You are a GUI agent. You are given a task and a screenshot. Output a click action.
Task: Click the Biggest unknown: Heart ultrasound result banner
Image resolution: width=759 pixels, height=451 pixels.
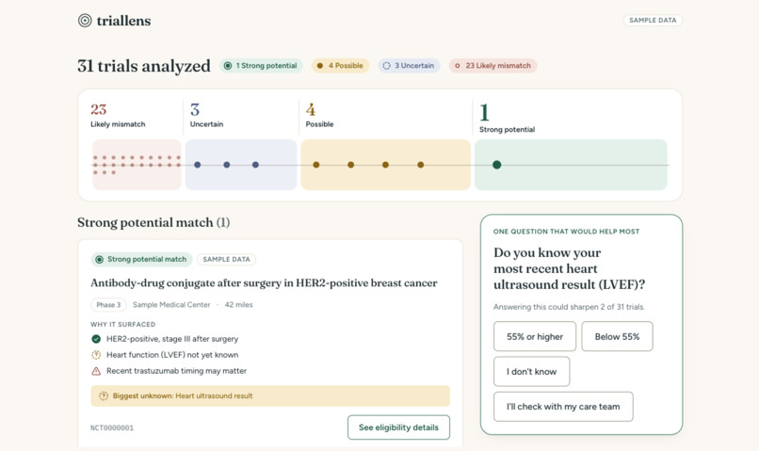pos(270,395)
